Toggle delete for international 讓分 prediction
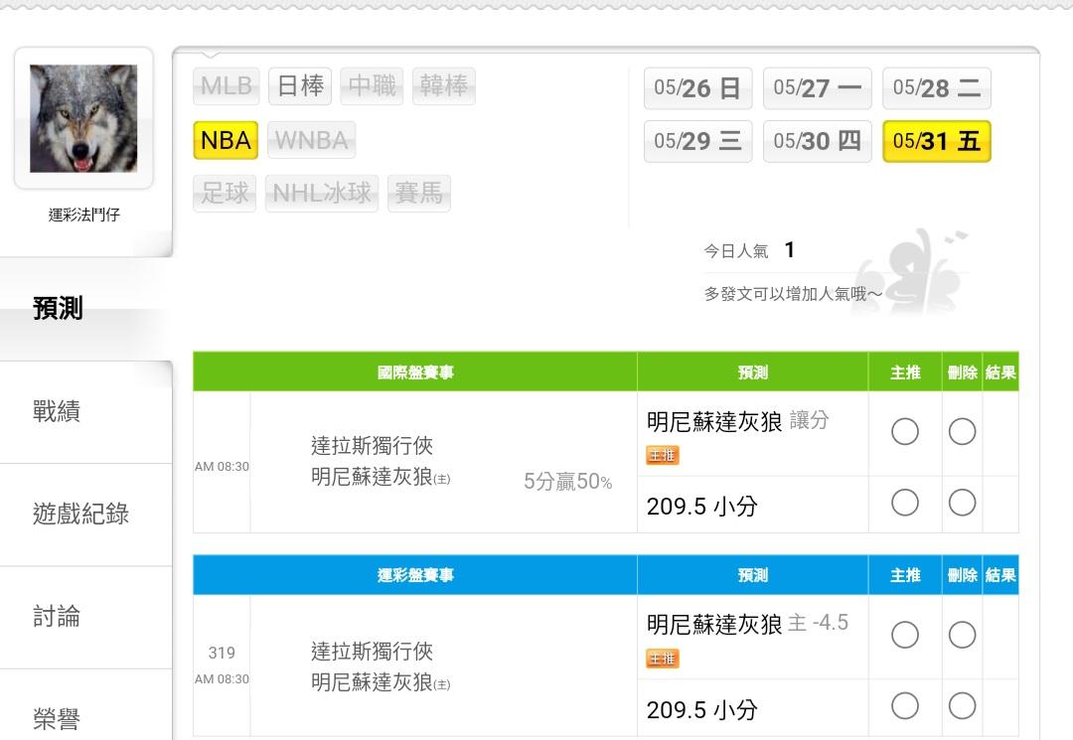 pos(962,432)
